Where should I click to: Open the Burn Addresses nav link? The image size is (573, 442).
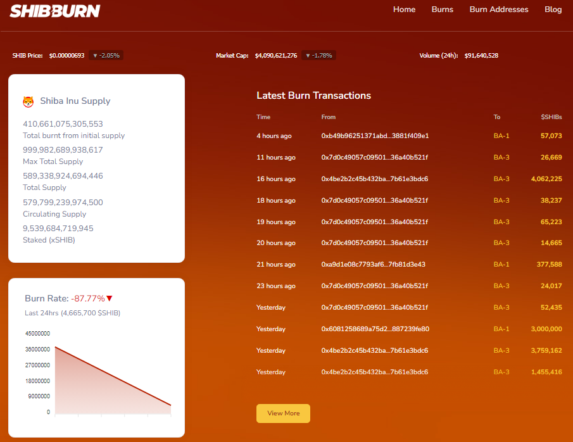pos(499,9)
